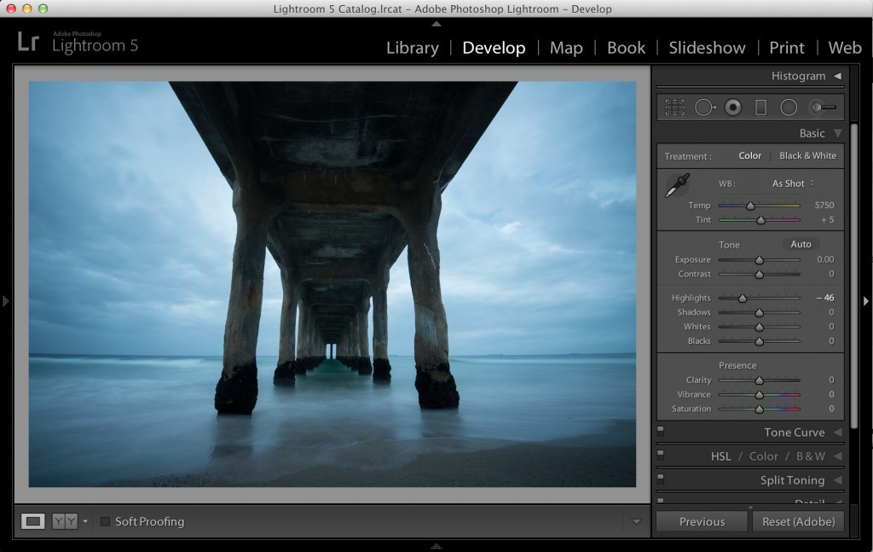
Task: Click the Saturation slider handle
Action: pos(759,410)
